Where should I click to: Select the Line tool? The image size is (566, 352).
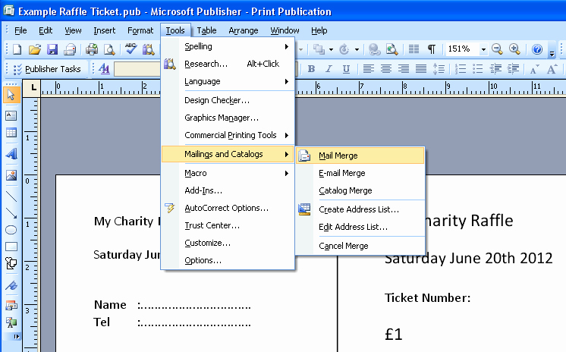[x=11, y=196]
